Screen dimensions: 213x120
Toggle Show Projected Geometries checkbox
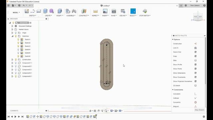(195, 81)
